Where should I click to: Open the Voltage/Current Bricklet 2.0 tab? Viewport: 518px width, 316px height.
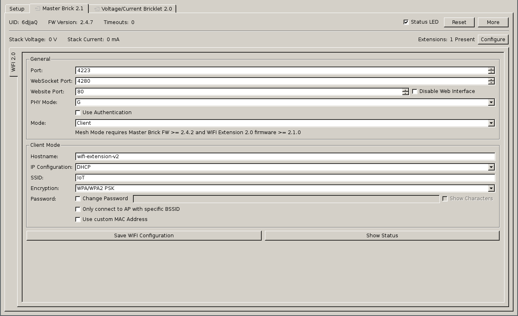tap(132, 9)
